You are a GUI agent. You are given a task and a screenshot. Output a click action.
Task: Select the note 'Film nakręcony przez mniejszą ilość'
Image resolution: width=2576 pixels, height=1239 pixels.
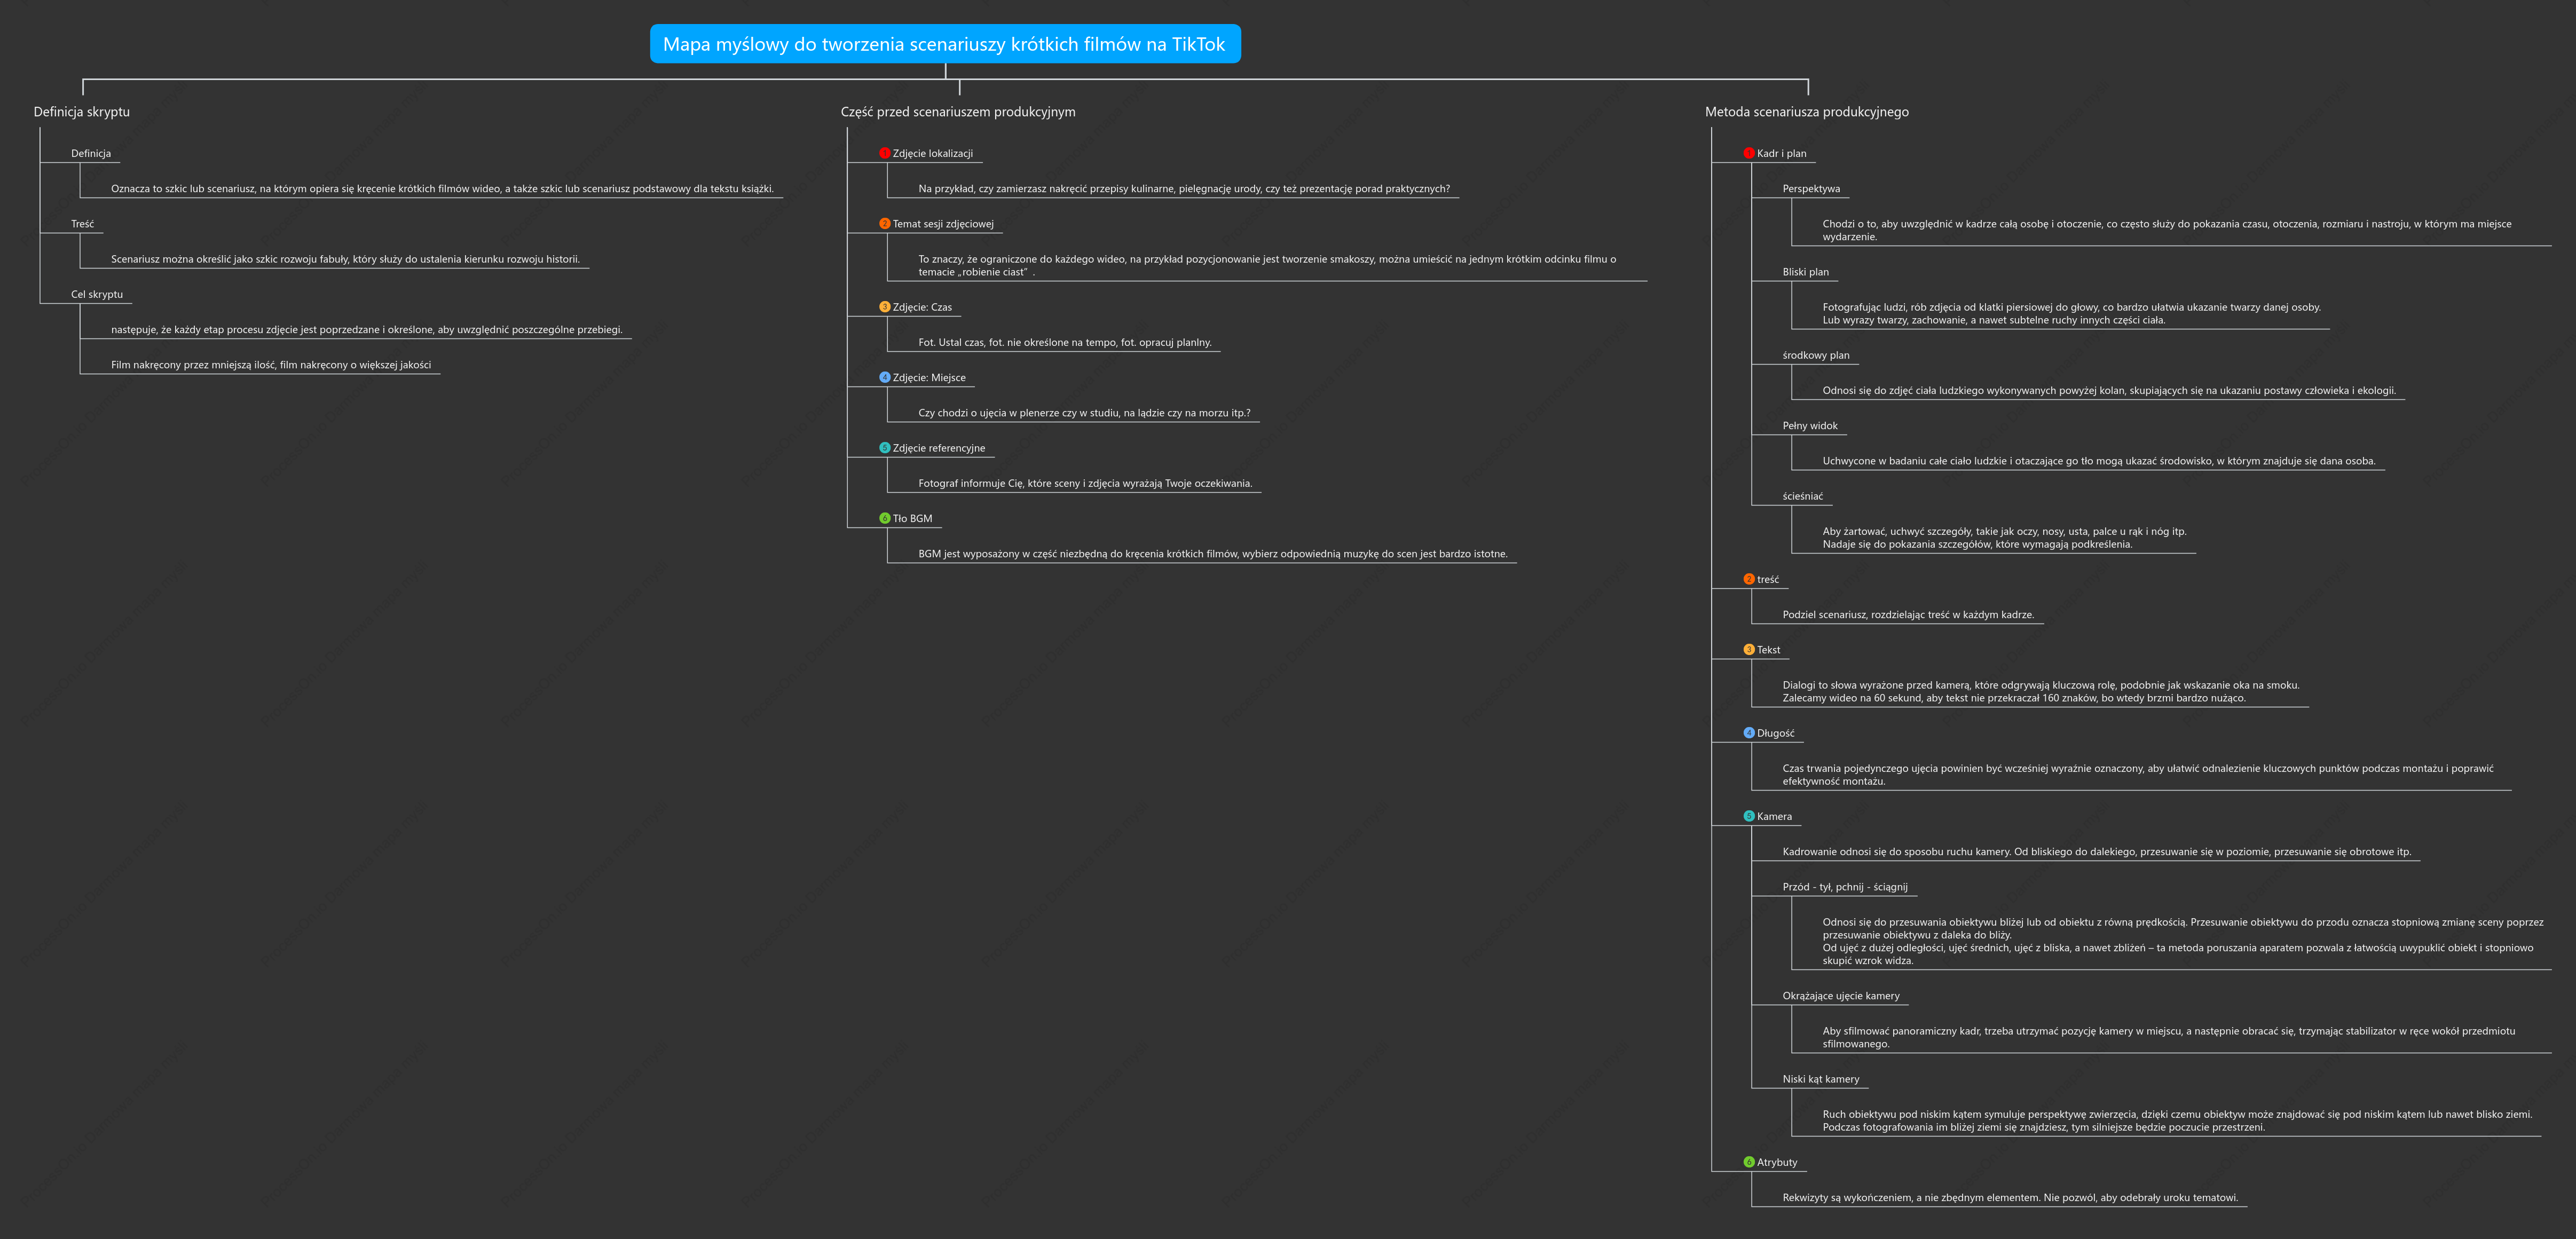(271, 365)
